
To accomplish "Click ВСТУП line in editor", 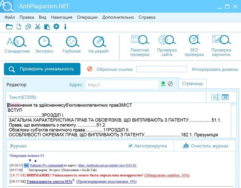I will coord(15,110).
